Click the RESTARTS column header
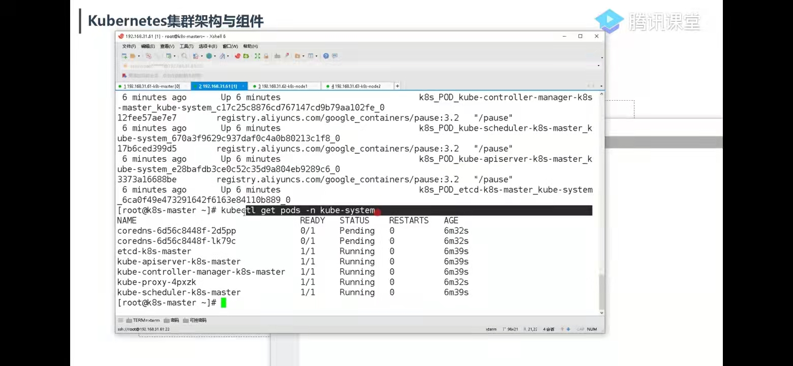Screen dimensions: 793x366 coord(409,221)
